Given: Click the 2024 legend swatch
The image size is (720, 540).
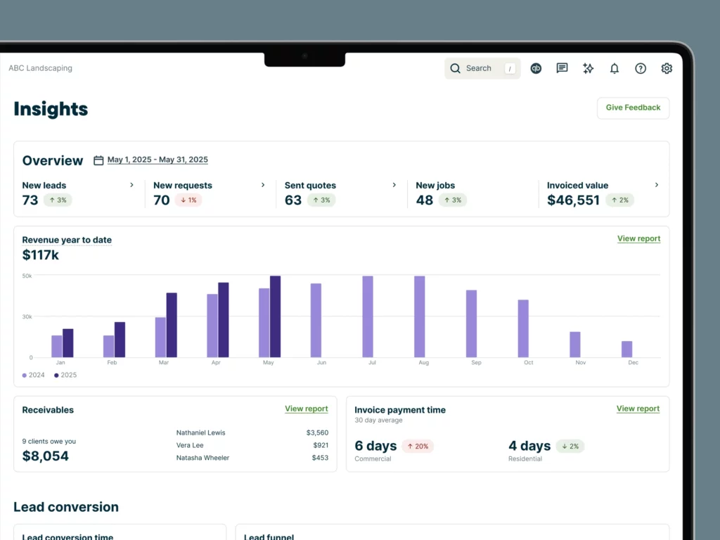Looking at the screenshot, I should click(25, 375).
